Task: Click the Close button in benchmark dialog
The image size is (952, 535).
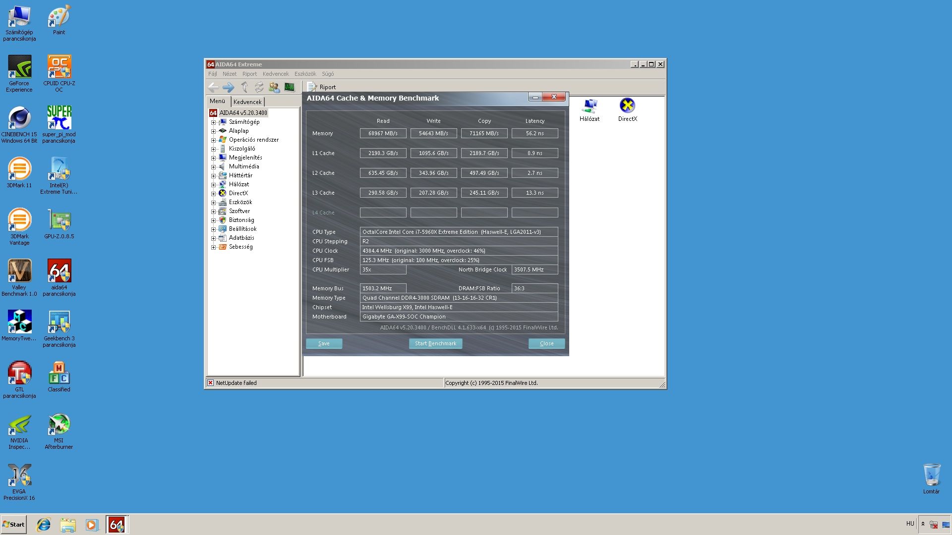Action: pos(546,343)
